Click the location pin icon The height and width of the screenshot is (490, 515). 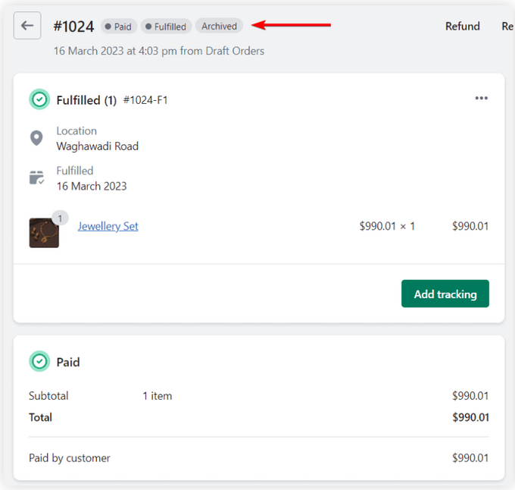(36, 138)
